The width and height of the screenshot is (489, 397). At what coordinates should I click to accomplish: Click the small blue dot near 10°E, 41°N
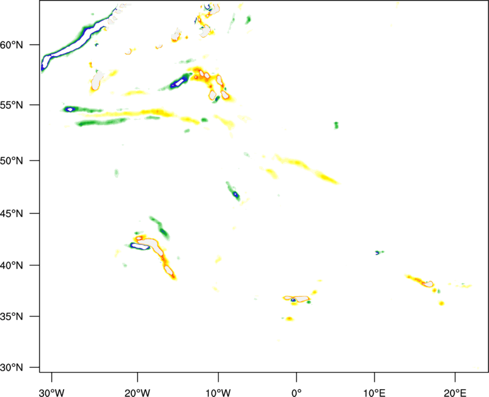tap(377, 252)
